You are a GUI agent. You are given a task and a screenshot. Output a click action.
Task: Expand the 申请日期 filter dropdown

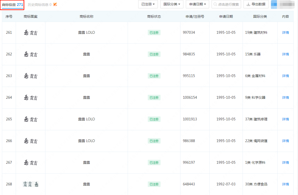197,4
